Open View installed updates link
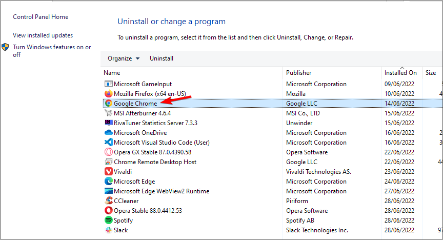The height and width of the screenshot is (240, 443). (43, 35)
